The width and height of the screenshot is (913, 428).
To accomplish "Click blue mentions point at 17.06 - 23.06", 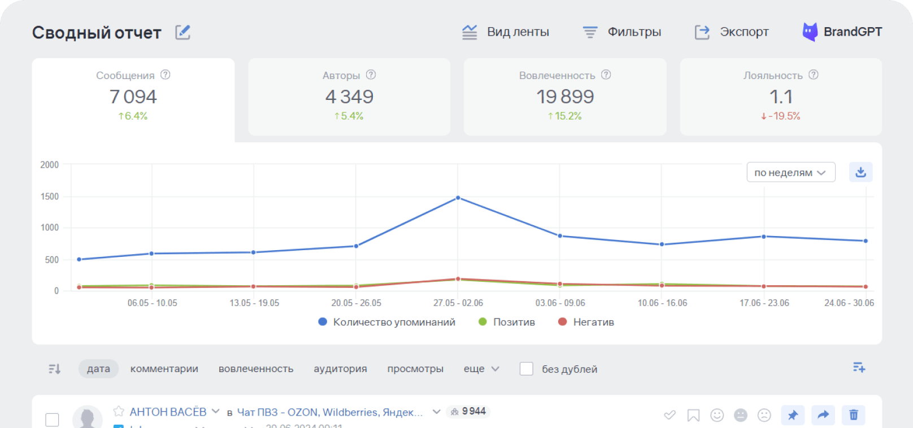I will point(764,237).
